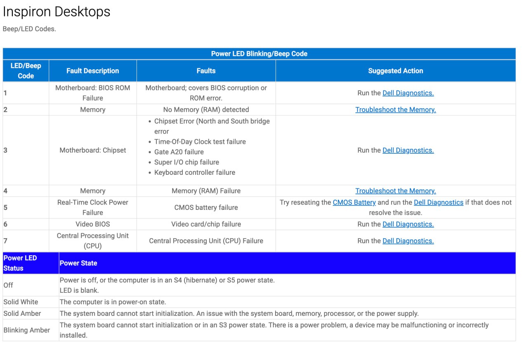Click Keyboard controller failure bullet
Image resolution: width=528 pixels, height=350 pixels.
pyautogui.click(x=195, y=172)
